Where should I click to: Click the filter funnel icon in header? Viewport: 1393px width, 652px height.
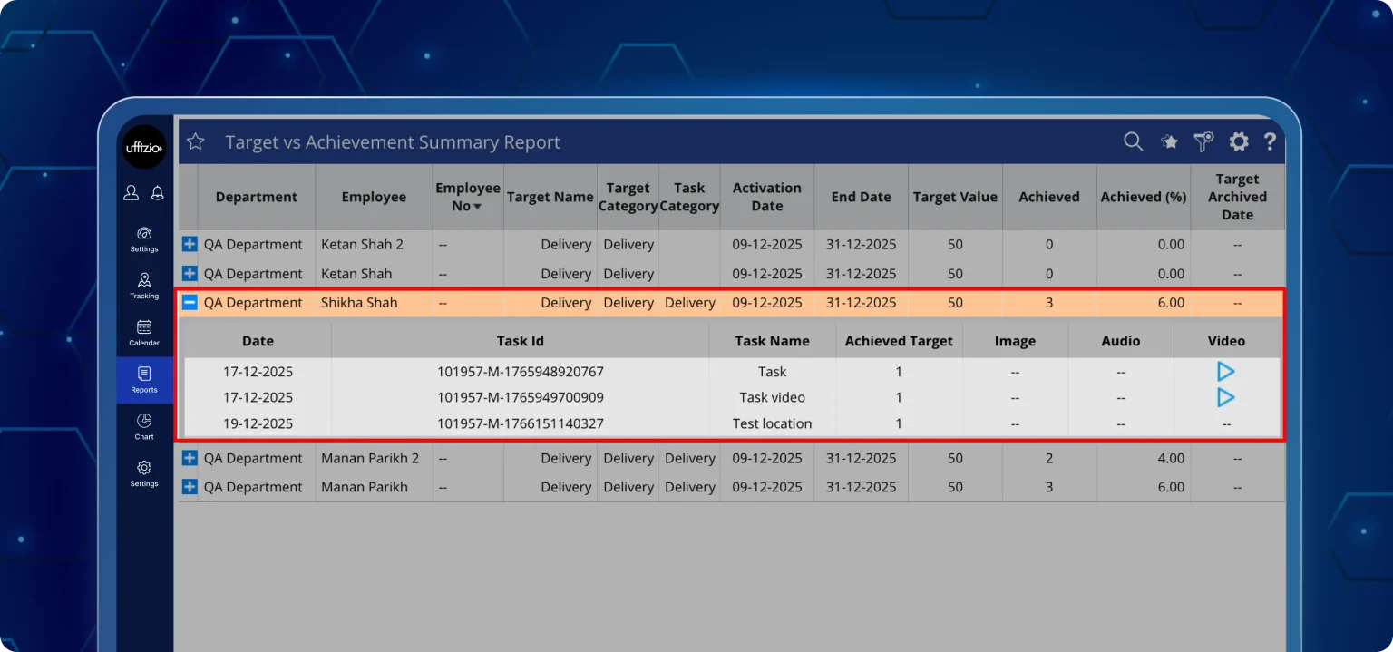point(1203,141)
